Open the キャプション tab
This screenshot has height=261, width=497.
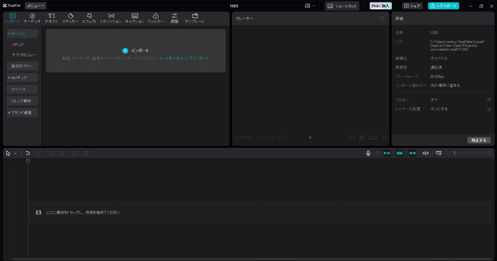click(135, 18)
